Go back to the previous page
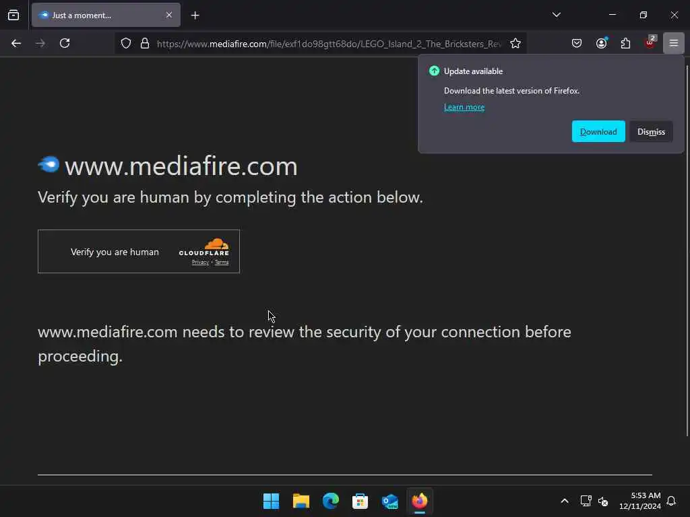The height and width of the screenshot is (517, 690). 16,43
